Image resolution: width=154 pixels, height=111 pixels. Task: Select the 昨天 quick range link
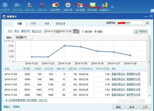pos(17,31)
